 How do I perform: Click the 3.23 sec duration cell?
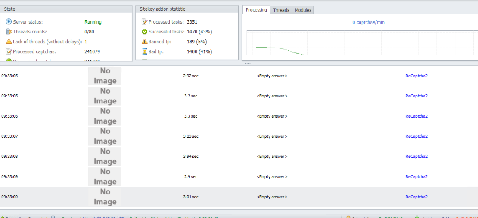[191, 136]
